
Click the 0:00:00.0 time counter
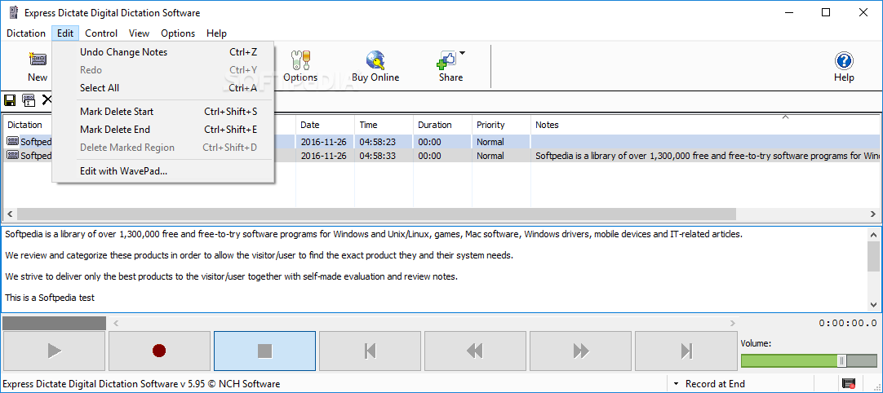tap(848, 323)
